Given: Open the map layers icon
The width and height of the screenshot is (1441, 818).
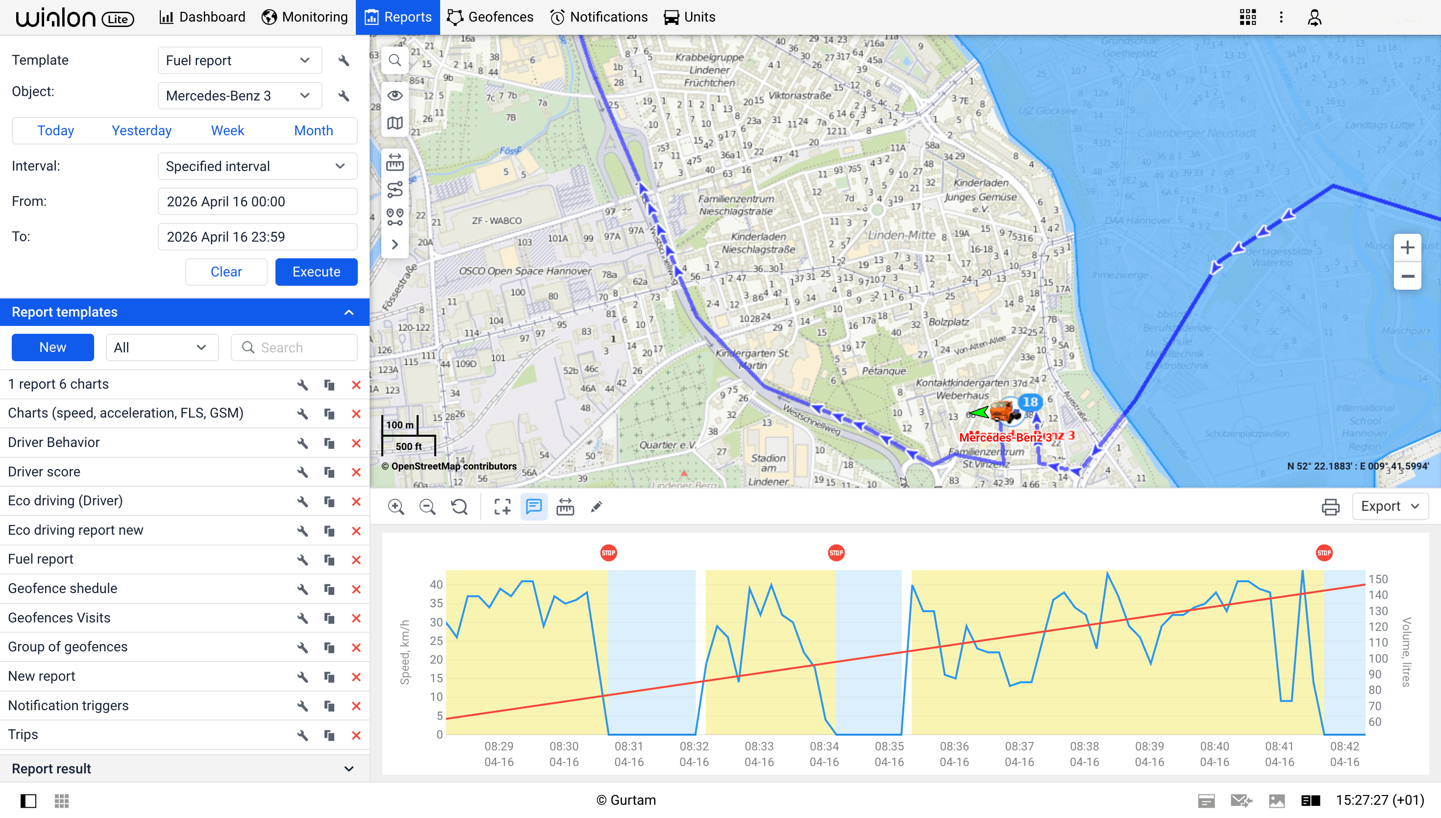Looking at the screenshot, I should tap(395, 123).
